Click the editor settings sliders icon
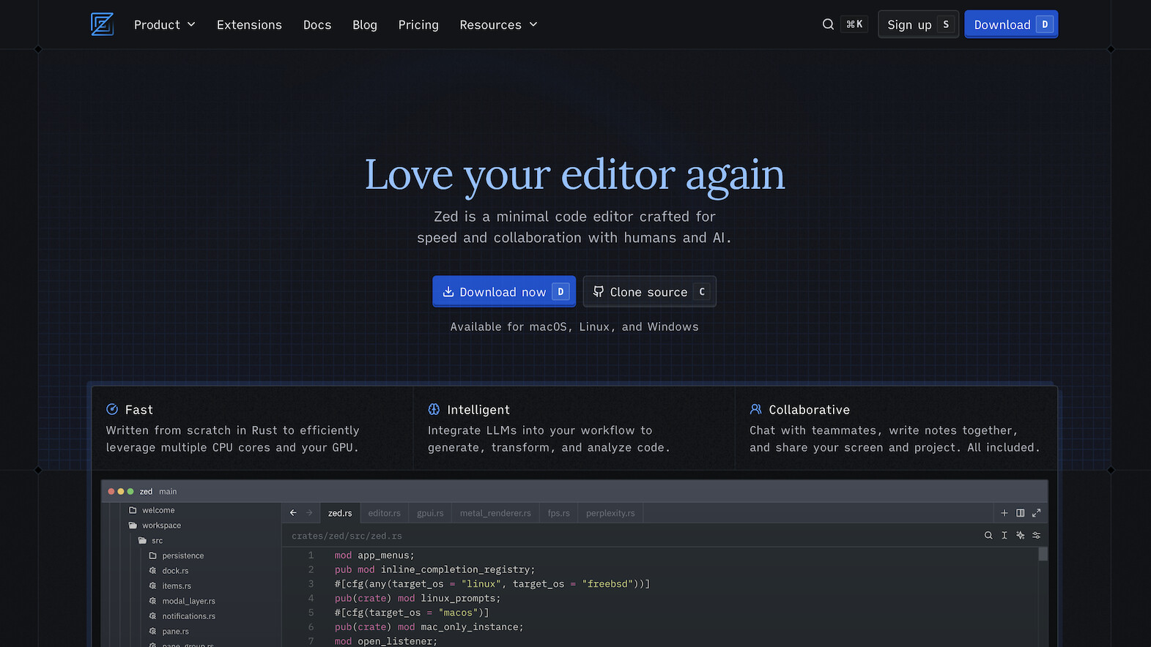Image resolution: width=1151 pixels, height=647 pixels. tap(1037, 536)
